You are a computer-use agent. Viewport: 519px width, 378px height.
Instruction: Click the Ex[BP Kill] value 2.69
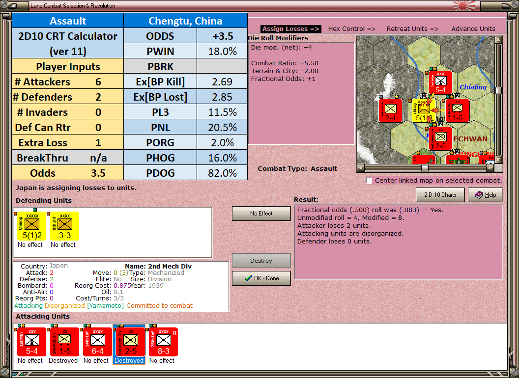223,81
